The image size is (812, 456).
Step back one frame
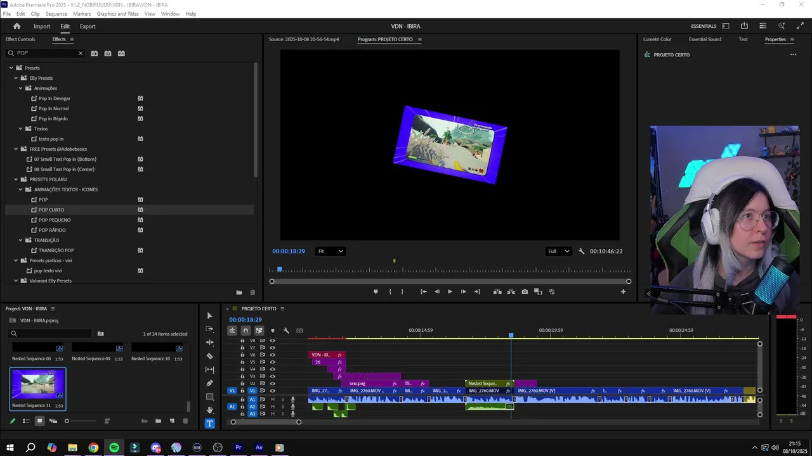(x=436, y=292)
